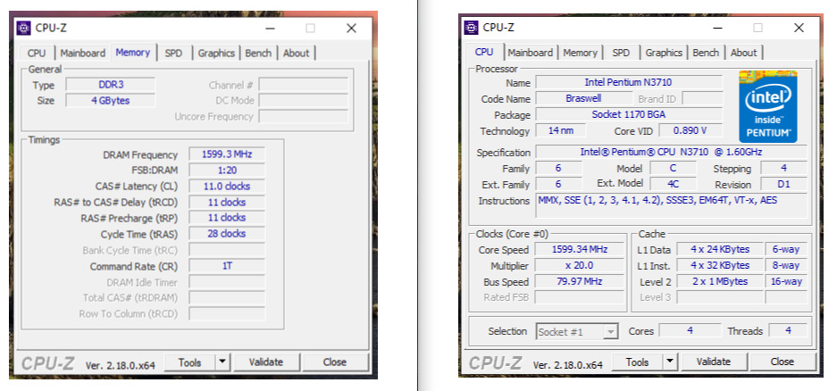The width and height of the screenshot is (837, 391).
Task: Click specification field Pentium CPU N3710 @ 1.60GHz
Action: [x=671, y=152]
